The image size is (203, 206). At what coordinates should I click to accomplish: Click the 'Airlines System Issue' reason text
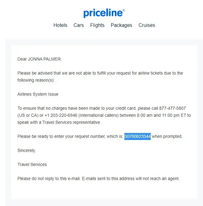38,94
